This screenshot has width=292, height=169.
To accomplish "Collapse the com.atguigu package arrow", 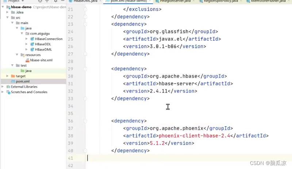I will tap(22, 33).
